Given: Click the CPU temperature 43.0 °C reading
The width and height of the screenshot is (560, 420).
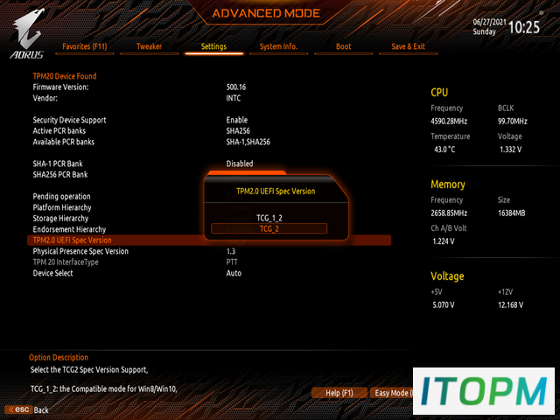Looking at the screenshot, I should 444,150.
